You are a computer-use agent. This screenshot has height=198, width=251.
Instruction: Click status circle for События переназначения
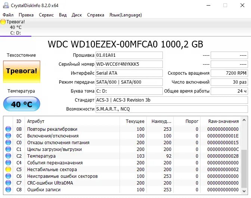(x=8, y=163)
